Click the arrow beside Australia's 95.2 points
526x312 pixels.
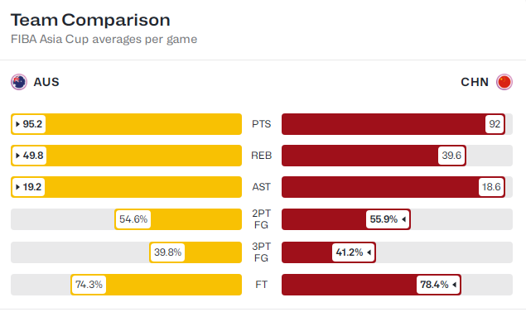17,124
